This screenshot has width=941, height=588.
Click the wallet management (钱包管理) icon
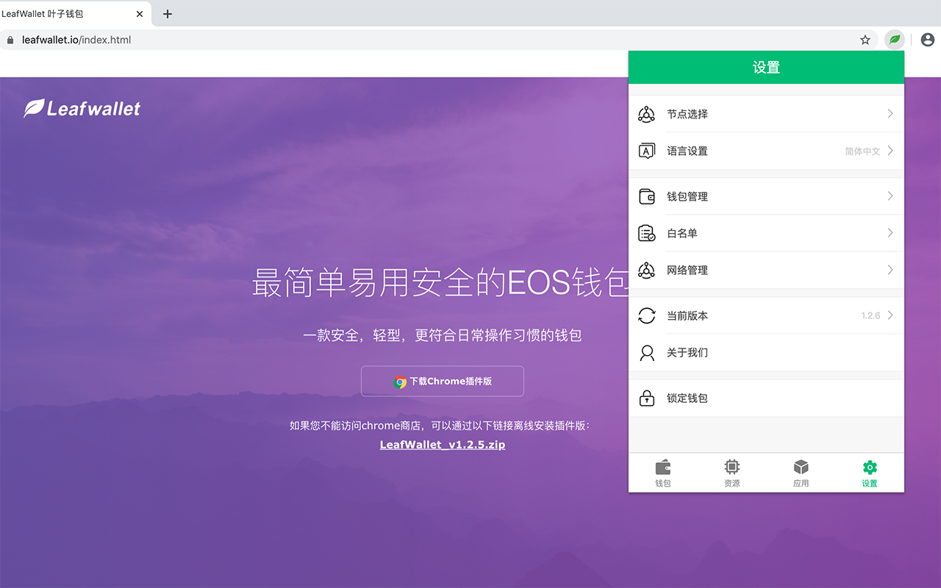tap(646, 196)
